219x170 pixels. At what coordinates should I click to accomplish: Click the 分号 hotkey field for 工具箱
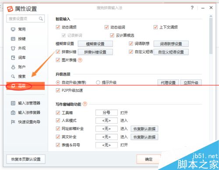pos(106,113)
